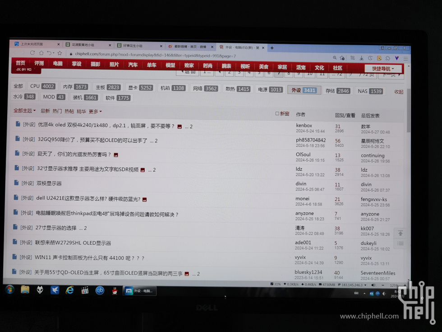The image size is (442, 332).
Task: Open the 快捷导航 dropdown button
Action: (x=383, y=69)
